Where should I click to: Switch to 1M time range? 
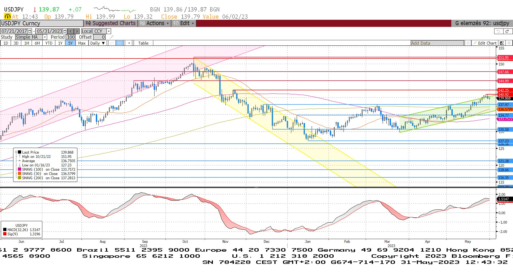point(27,43)
